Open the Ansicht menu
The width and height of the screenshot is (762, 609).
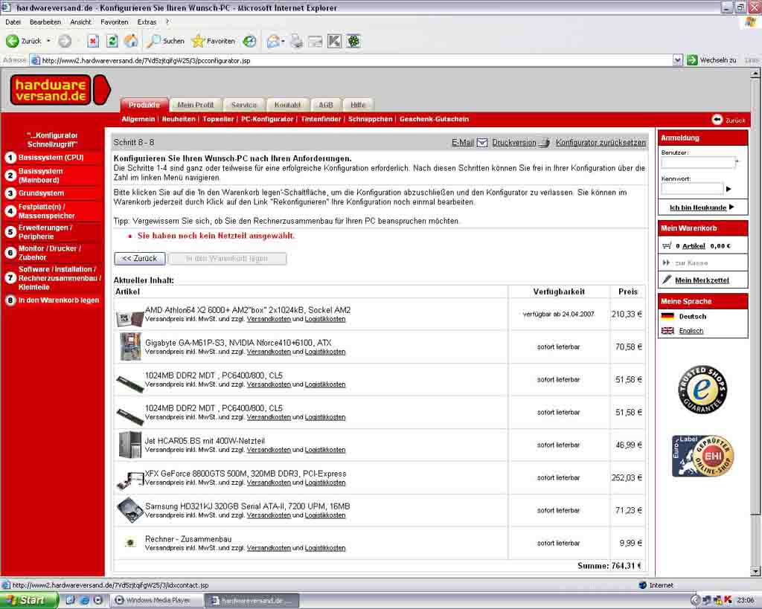[x=80, y=22]
